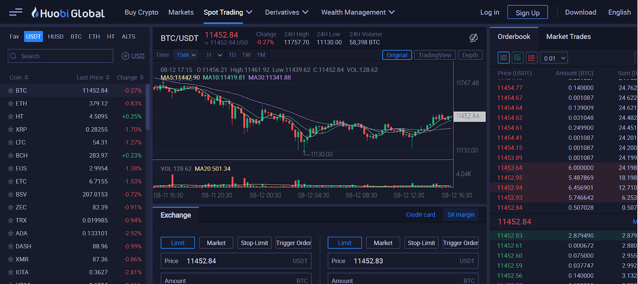Sort coin list by Last Price
The image size is (638, 284).
click(93, 77)
